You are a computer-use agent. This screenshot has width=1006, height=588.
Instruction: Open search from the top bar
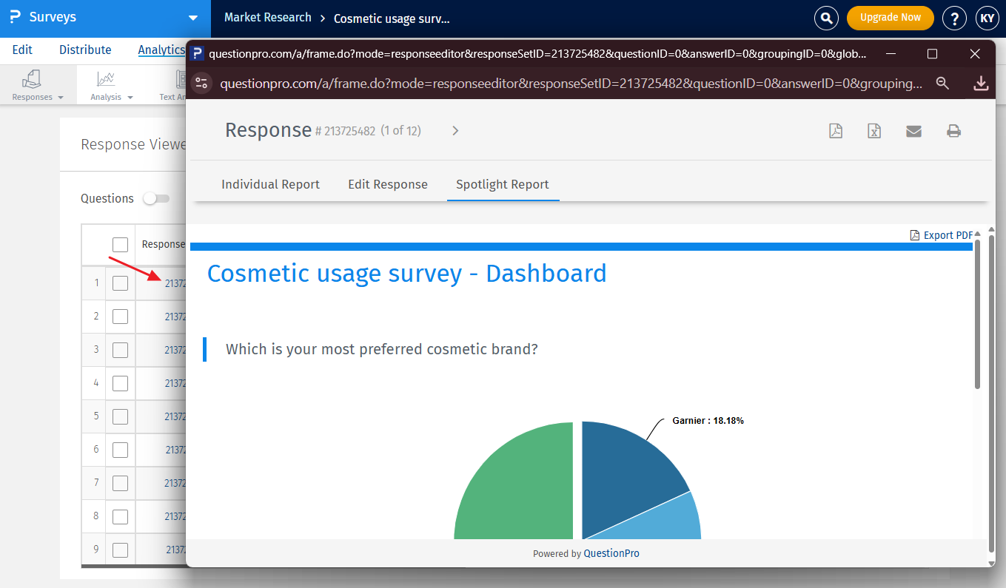coord(826,18)
